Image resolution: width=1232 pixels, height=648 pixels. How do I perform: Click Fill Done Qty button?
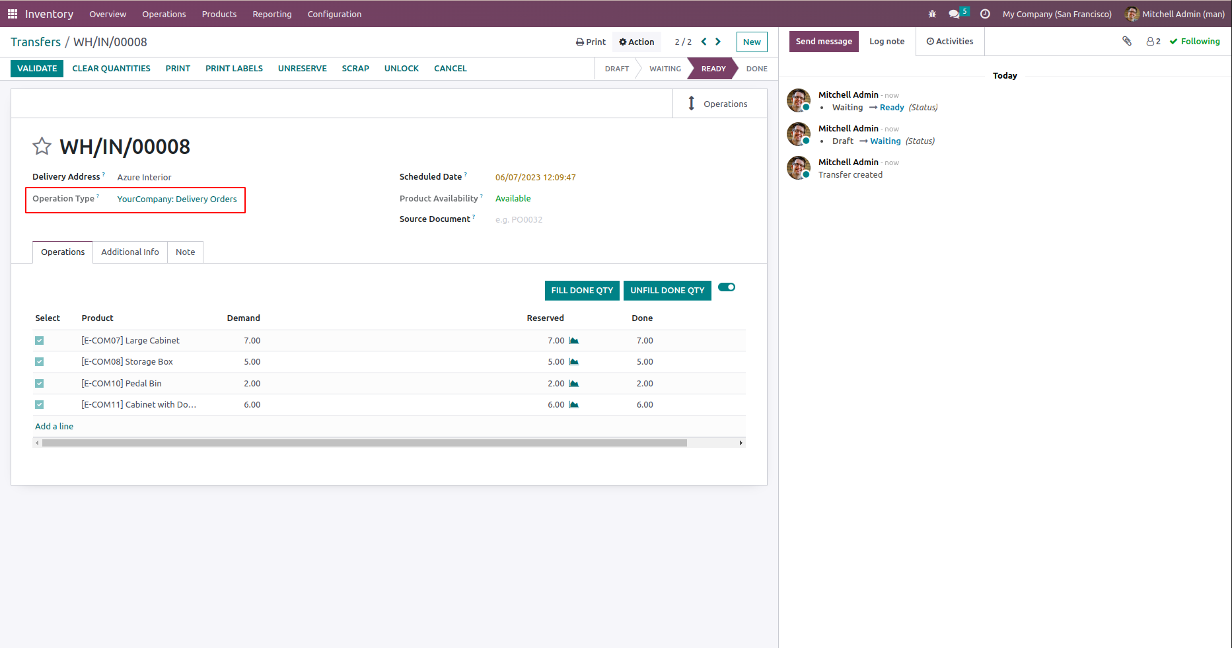click(582, 291)
